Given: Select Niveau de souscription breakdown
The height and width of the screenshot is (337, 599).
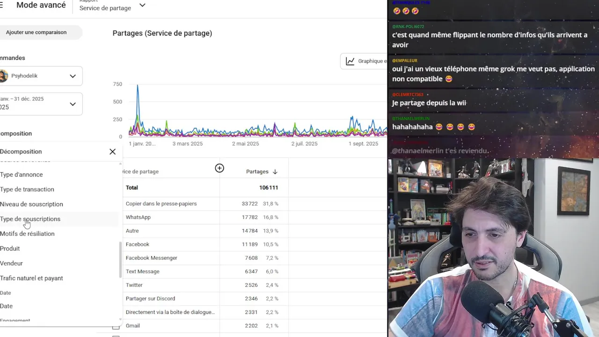Looking at the screenshot, I should pyautogui.click(x=31, y=204).
